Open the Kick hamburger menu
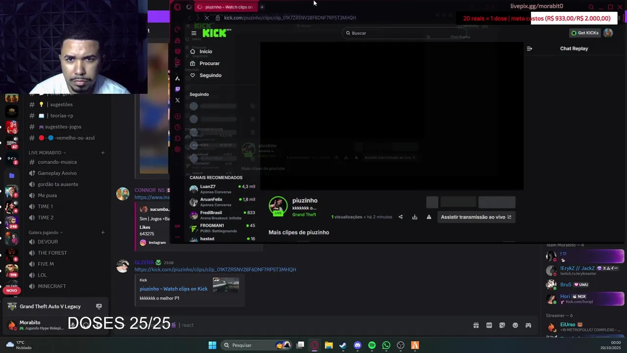 click(x=194, y=33)
